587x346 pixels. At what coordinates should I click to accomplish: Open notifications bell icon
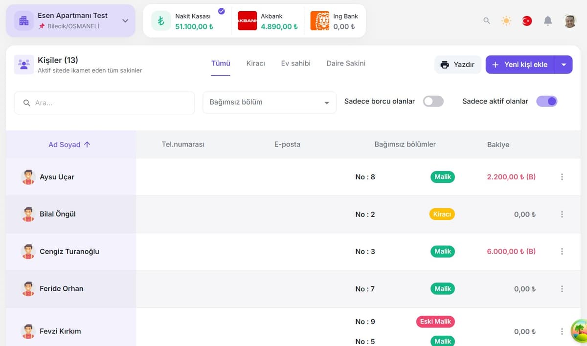[548, 21]
